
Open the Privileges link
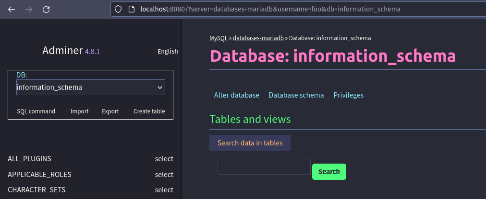[x=348, y=95]
